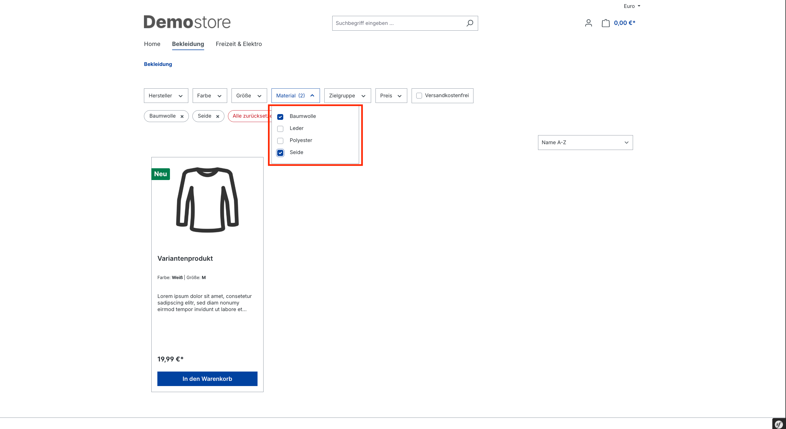Remove the Baumwolle filter tag
The image size is (786, 429).
click(x=182, y=116)
